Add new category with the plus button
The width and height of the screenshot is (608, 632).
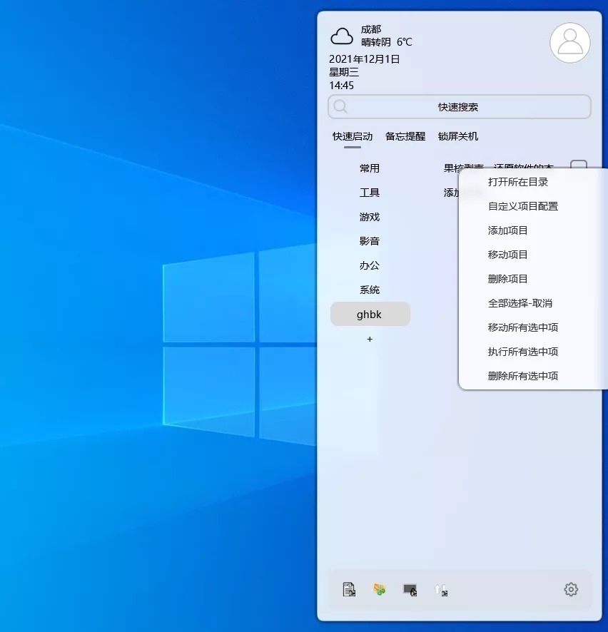(370, 339)
